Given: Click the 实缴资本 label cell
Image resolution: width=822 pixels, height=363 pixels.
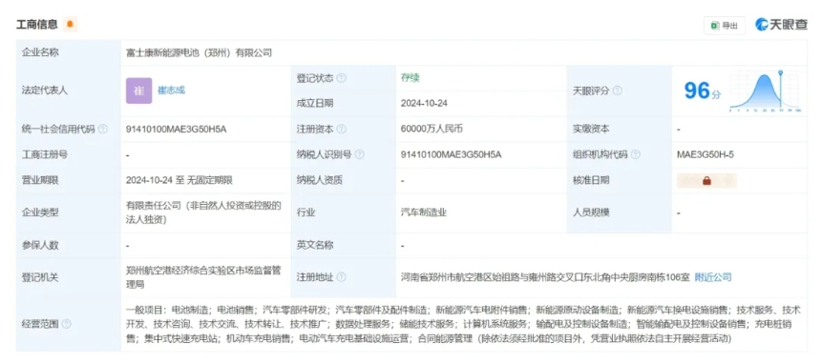Looking at the screenshot, I should point(619,129).
